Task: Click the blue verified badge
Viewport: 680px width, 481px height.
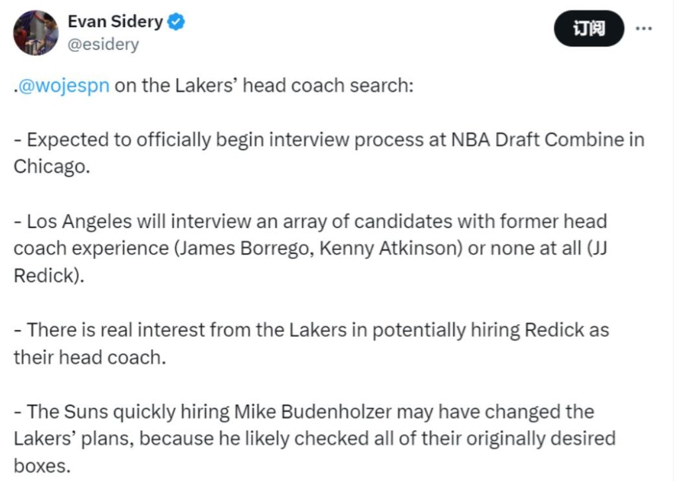Action: [176, 22]
